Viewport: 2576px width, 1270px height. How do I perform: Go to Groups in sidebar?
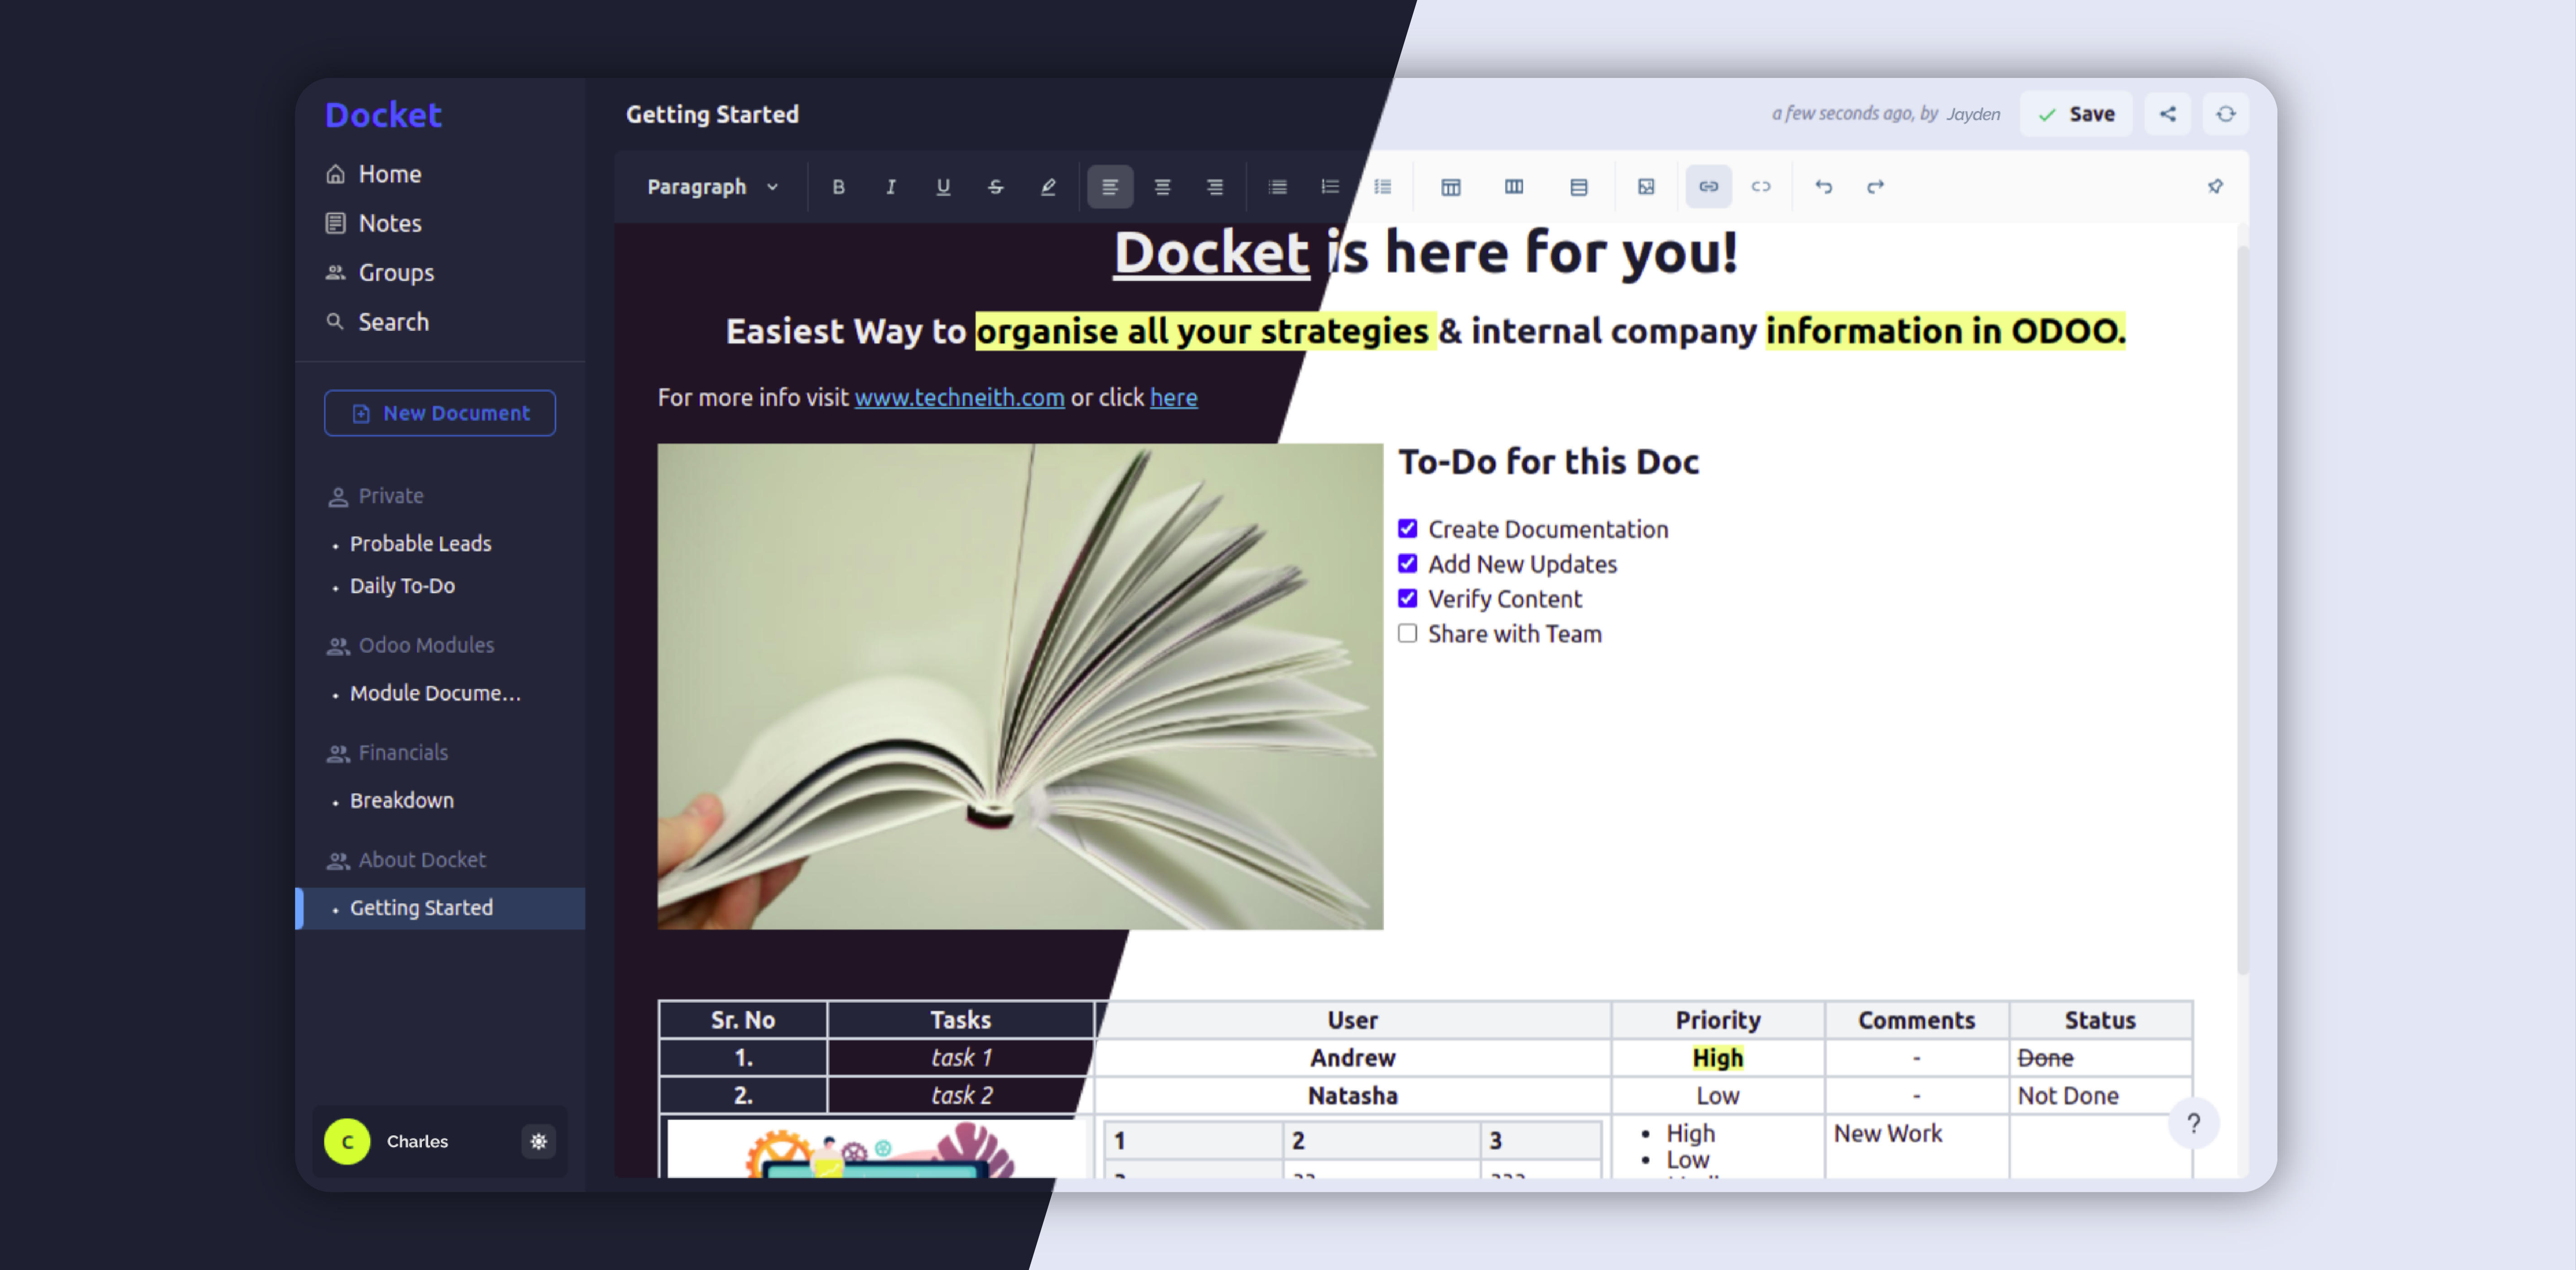[395, 272]
